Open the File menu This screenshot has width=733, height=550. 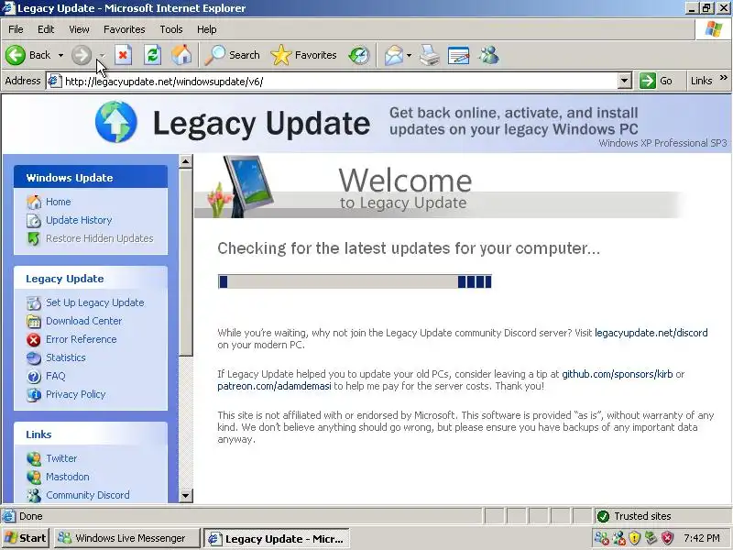(16, 29)
